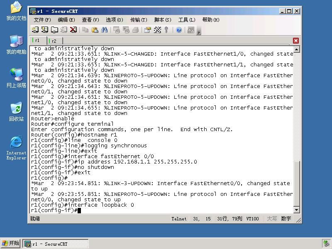Switch to the r1 session tab
The image size is (332, 249).
38,40
